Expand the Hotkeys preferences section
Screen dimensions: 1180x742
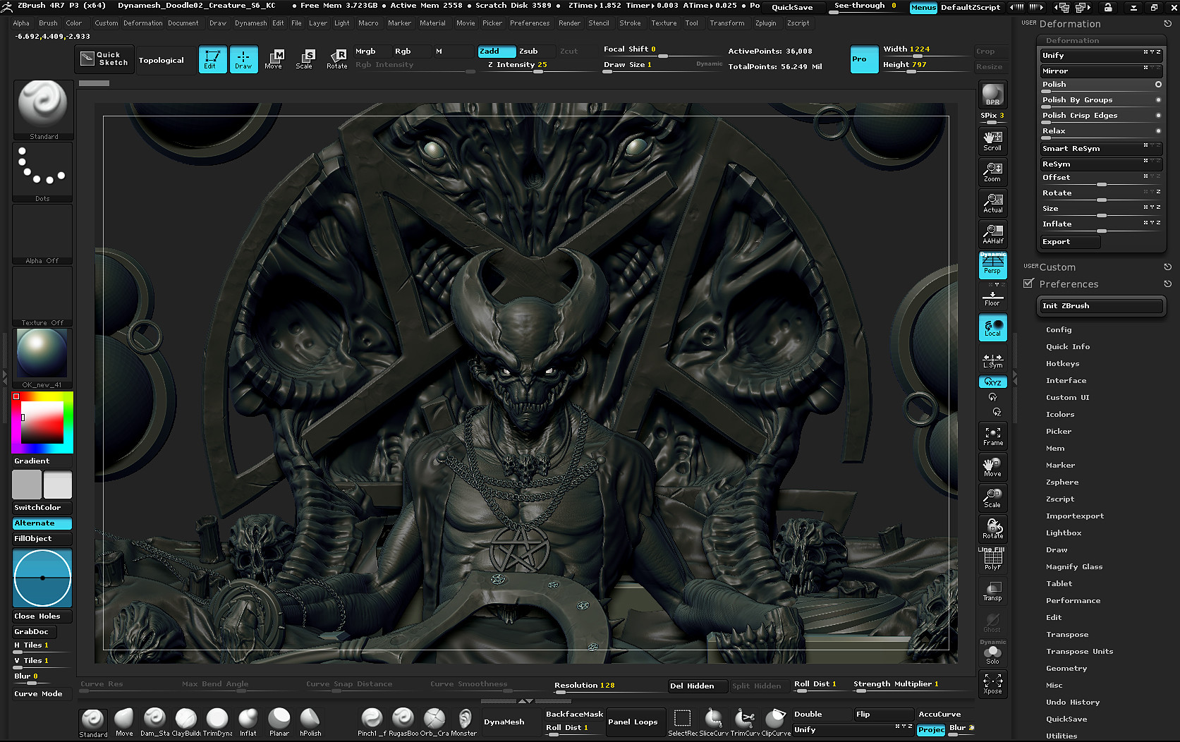click(1062, 363)
